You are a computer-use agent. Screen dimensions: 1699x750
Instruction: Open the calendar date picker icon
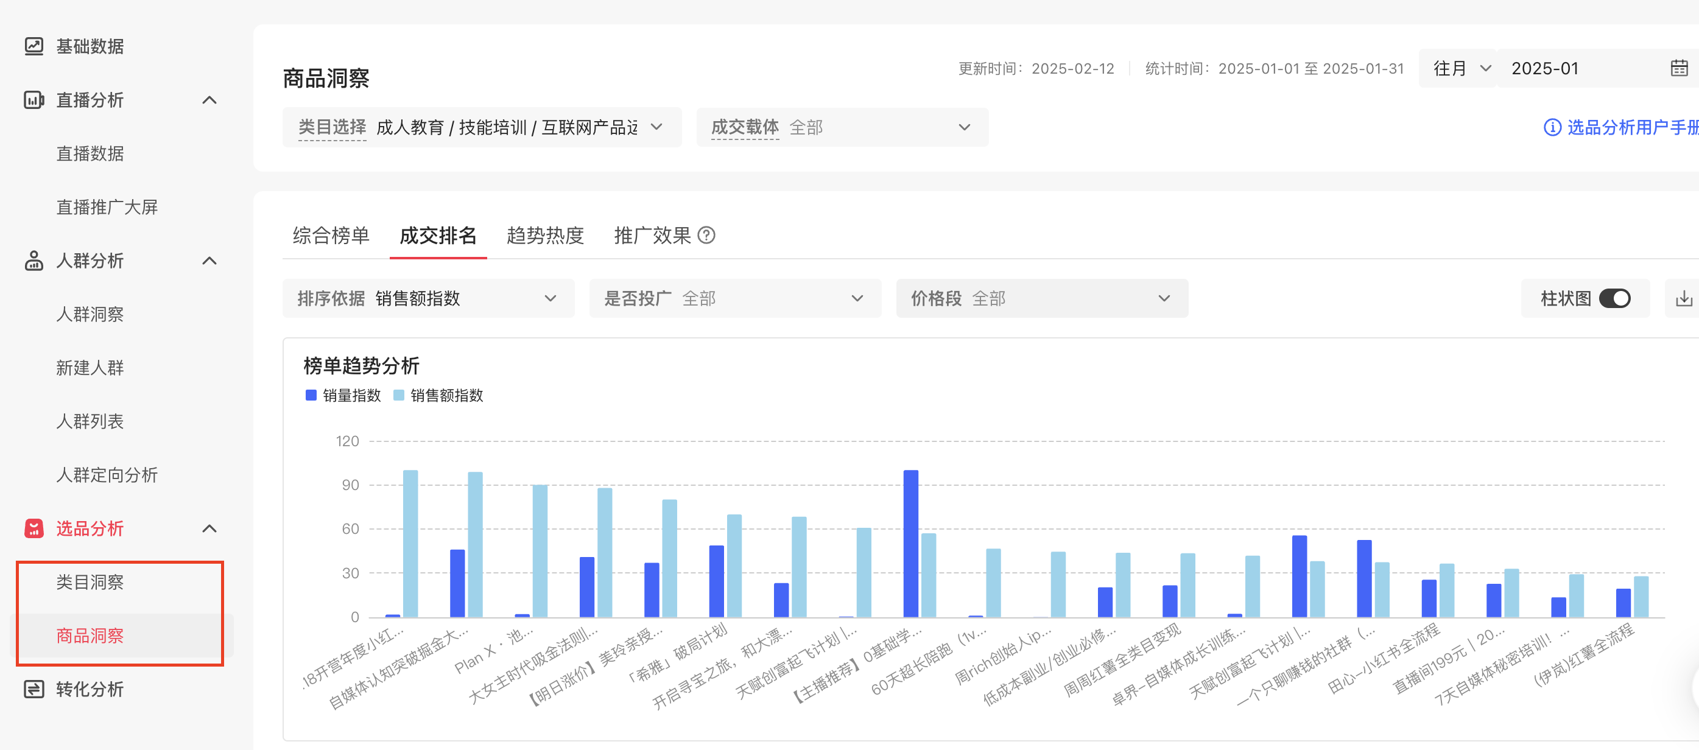coord(1678,69)
